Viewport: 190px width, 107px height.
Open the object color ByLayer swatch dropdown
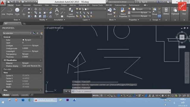(x=141, y=9)
